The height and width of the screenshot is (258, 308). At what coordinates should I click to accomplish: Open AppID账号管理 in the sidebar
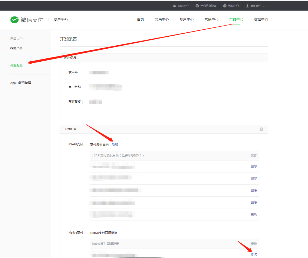[21, 83]
